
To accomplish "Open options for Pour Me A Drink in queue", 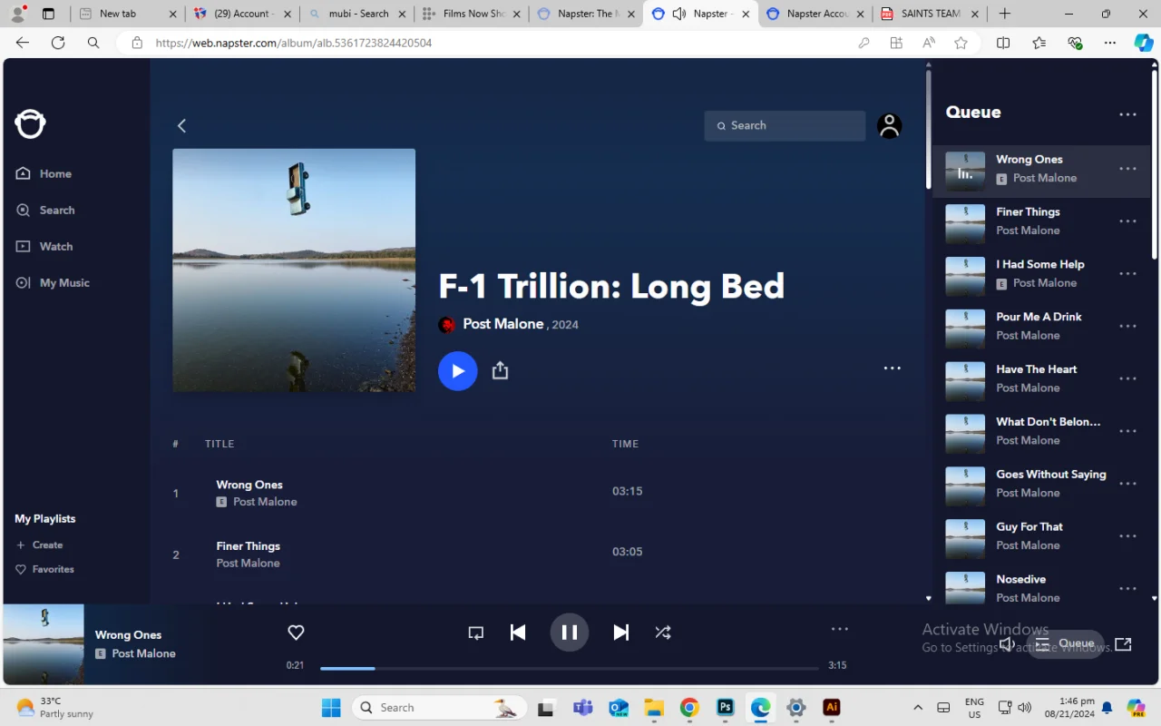I will coord(1127,327).
